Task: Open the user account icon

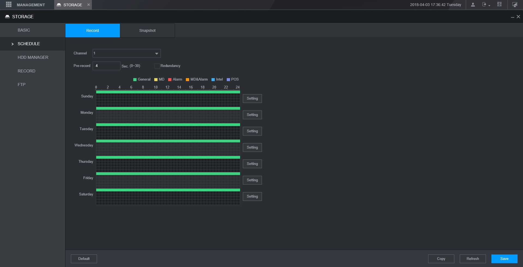Action: pos(473,5)
